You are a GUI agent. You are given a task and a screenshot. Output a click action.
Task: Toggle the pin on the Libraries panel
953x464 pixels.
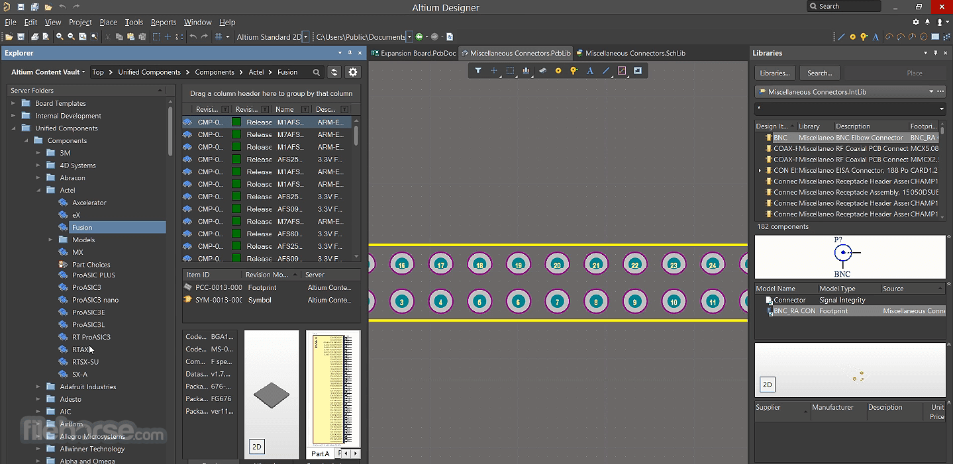(x=936, y=53)
